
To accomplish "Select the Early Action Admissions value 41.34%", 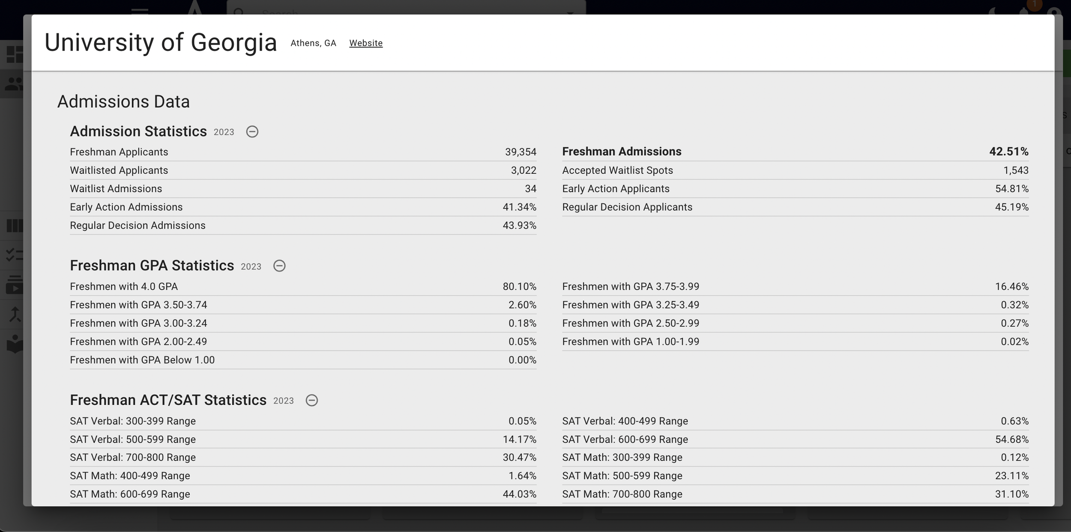I will 519,207.
